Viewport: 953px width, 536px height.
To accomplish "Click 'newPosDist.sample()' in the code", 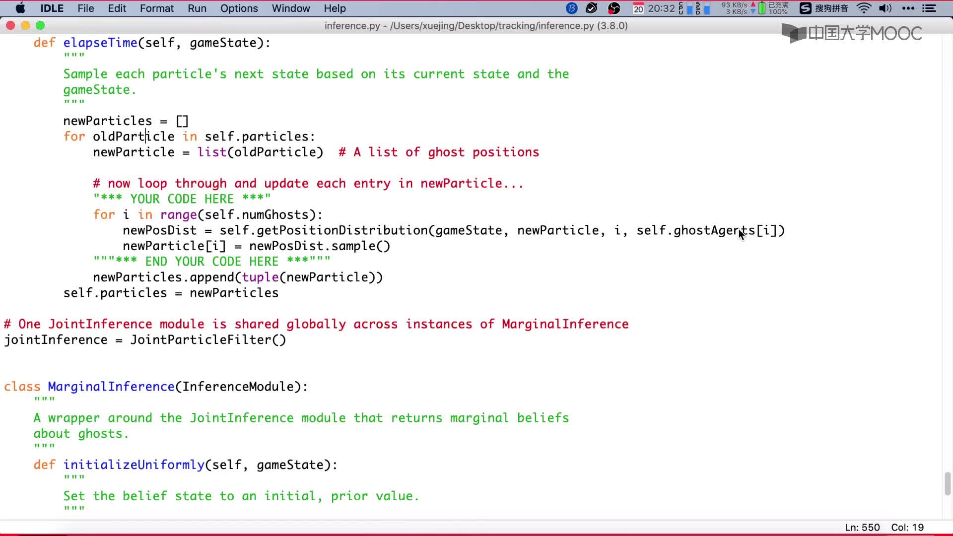I will 320,246.
